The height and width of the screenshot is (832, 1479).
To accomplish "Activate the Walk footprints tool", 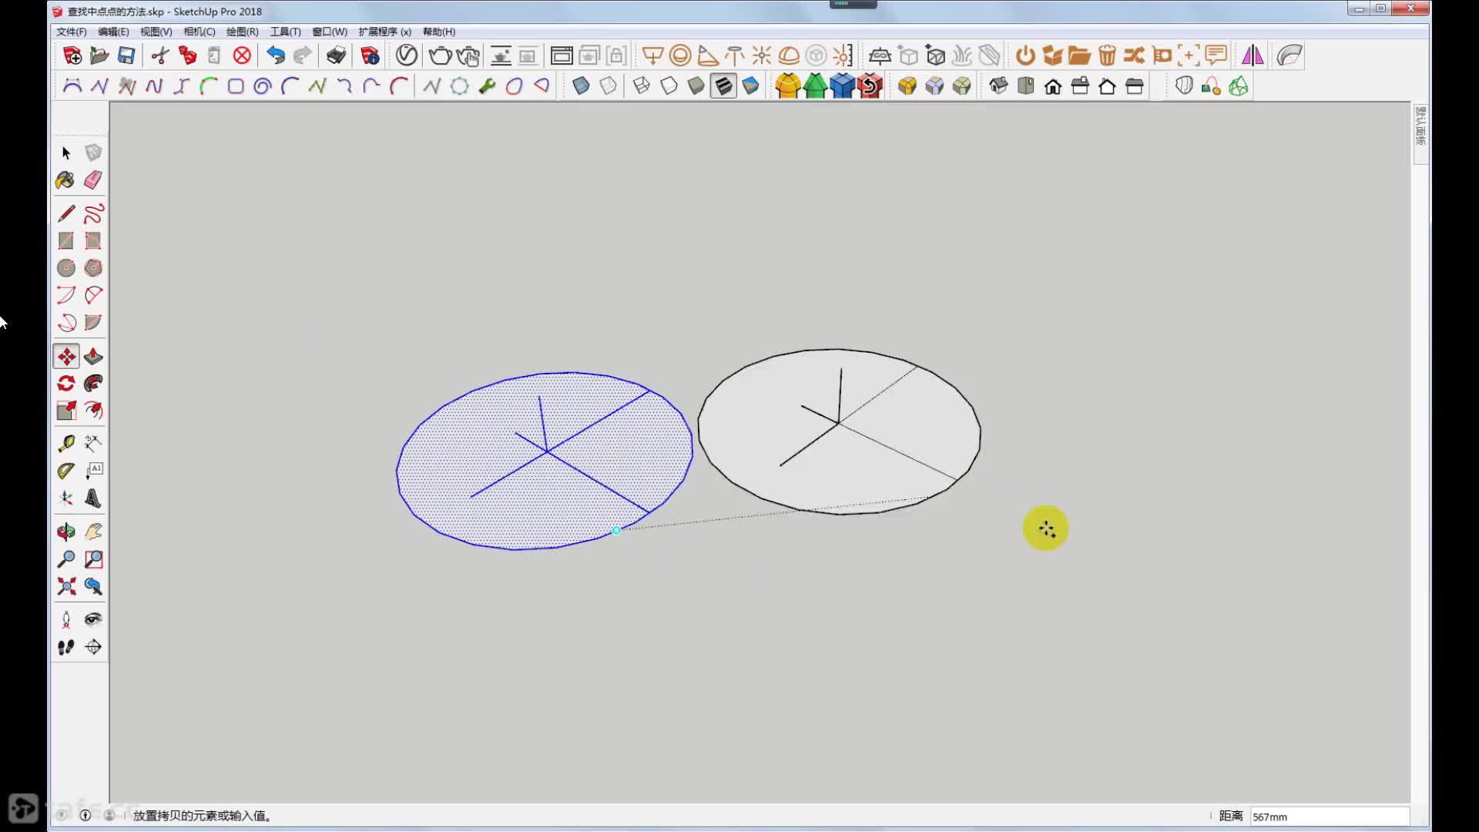I will coord(66,647).
